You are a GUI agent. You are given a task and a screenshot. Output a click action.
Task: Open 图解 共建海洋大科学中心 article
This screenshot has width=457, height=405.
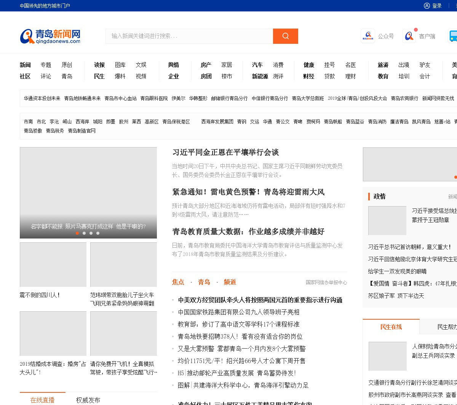(x=243, y=385)
